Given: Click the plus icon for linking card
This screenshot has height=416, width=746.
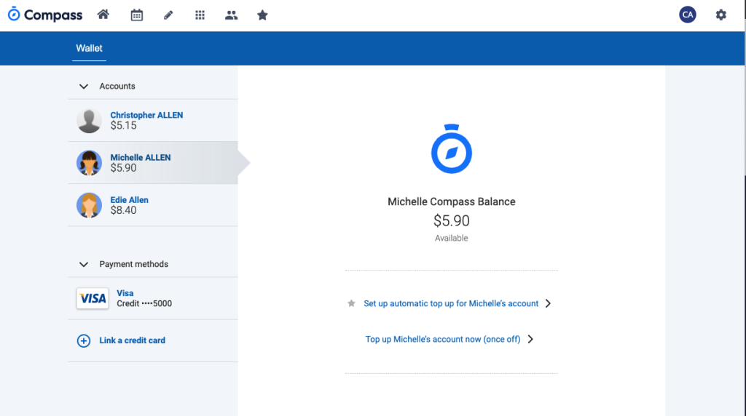Looking at the screenshot, I should (x=84, y=340).
